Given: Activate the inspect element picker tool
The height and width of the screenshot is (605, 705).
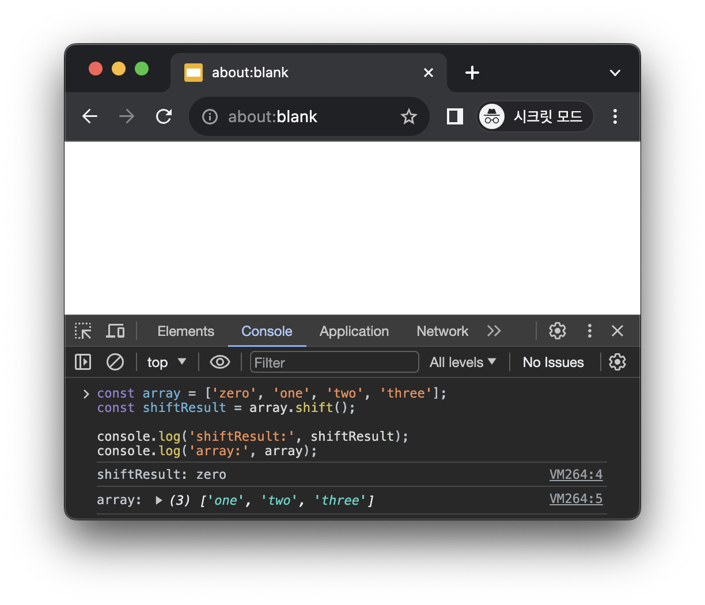Looking at the screenshot, I should pyautogui.click(x=84, y=331).
